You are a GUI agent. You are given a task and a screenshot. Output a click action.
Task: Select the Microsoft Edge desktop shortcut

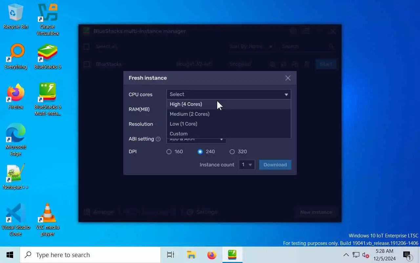pos(15,140)
